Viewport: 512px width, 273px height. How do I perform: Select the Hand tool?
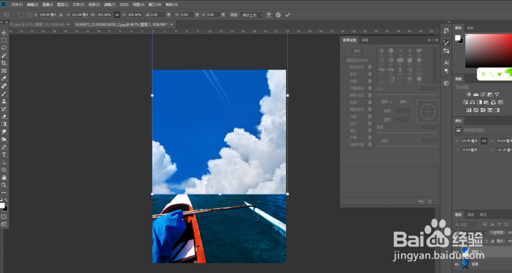pyautogui.click(x=4, y=177)
